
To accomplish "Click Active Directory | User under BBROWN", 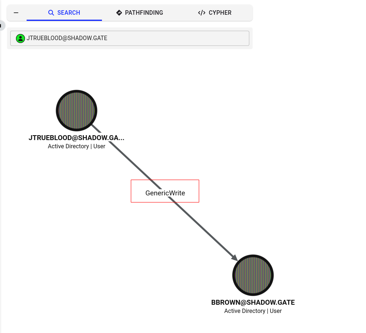I will 253,311.
